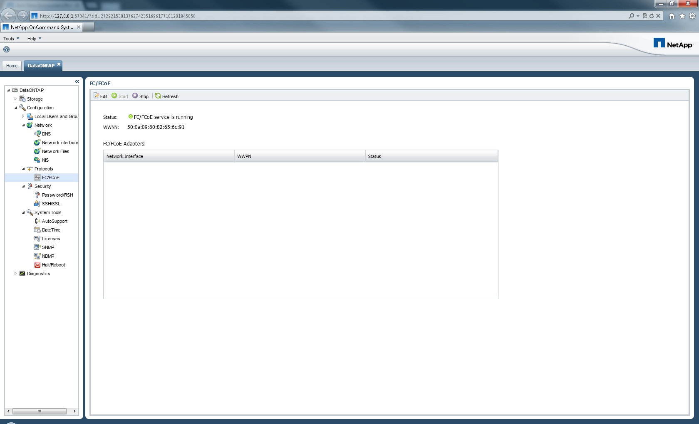Click the Edit toolbar icon
The height and width of the screenshot is (424, 699).
click(x=96, y=96)
